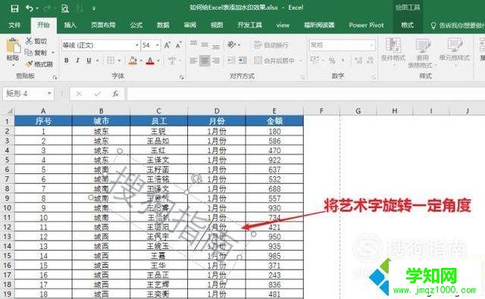Switch to the Power Pivot tab
485x299 pixels.
click(366, 25)
